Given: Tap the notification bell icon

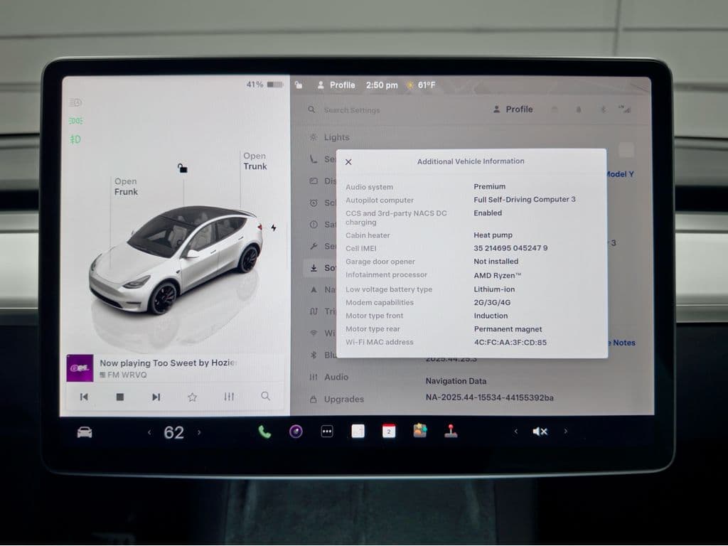Looking at the screenshot, I should pyautogui.click(x=579, y=109).
